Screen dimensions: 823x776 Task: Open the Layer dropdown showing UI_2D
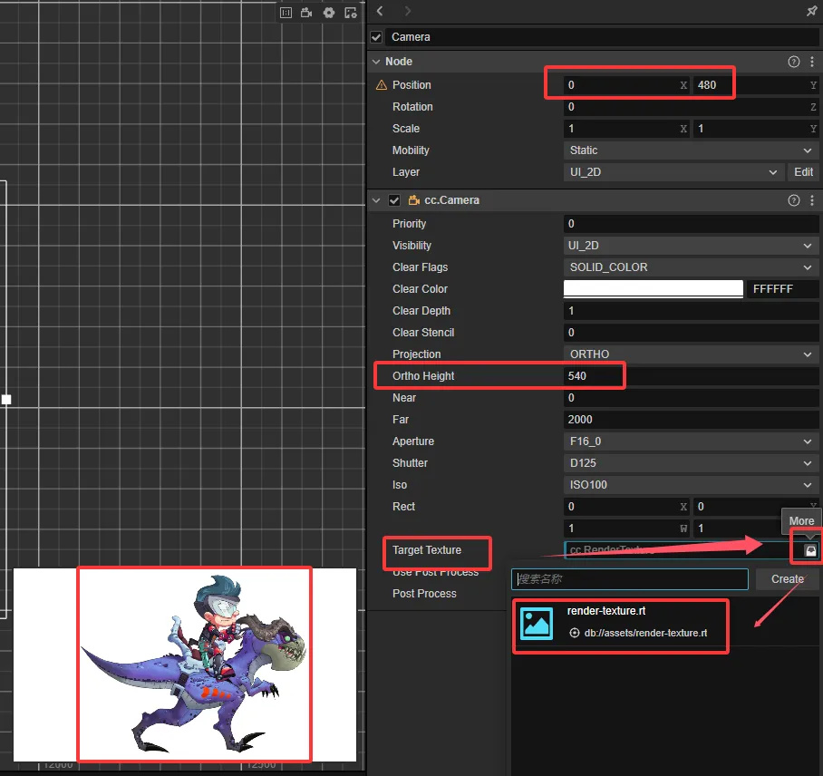(674, 172)
